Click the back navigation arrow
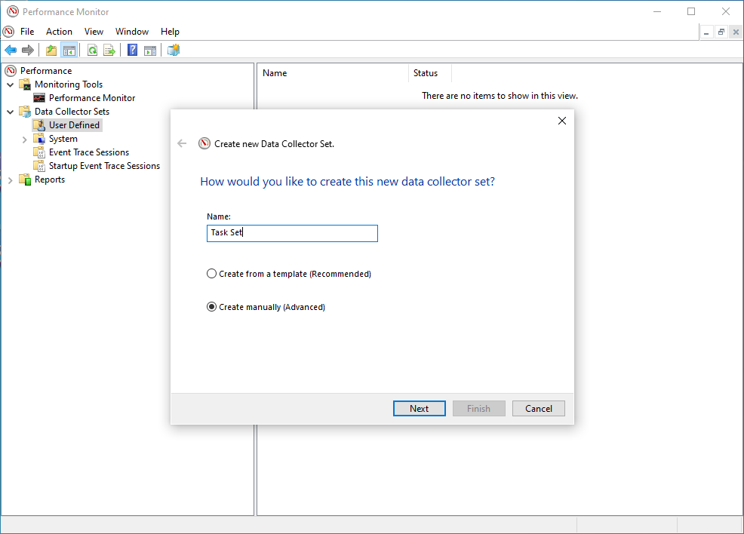This screenshot has height=534, width=744. pos(11,50)
